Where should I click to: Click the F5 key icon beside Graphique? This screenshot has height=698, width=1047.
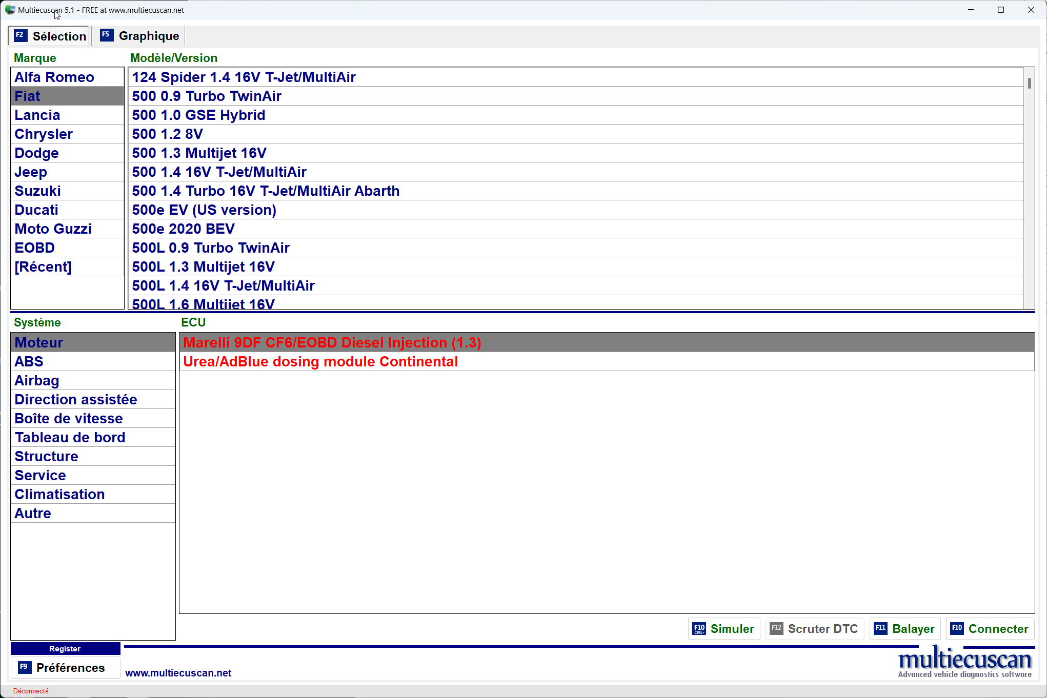pos(106,35)
